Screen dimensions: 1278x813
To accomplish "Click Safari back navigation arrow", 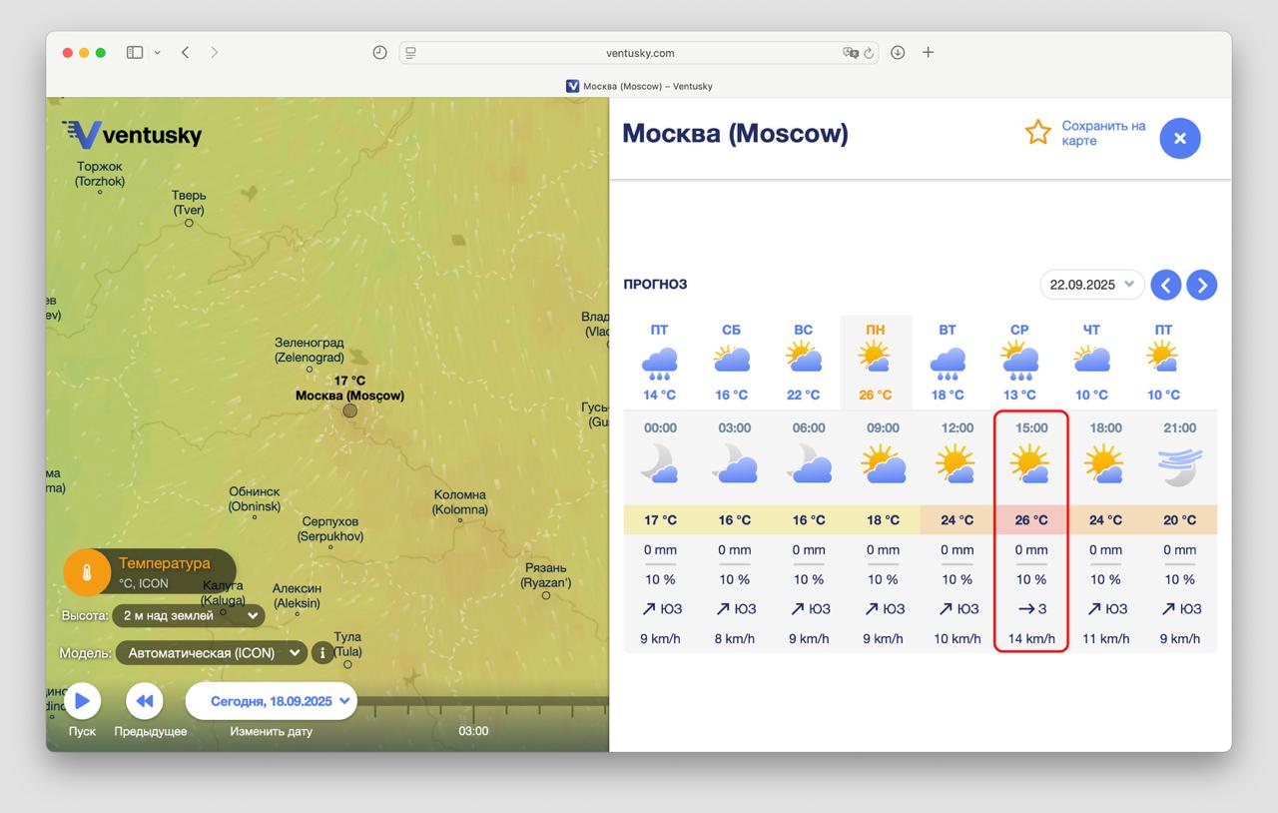I will tap(185, 52).
